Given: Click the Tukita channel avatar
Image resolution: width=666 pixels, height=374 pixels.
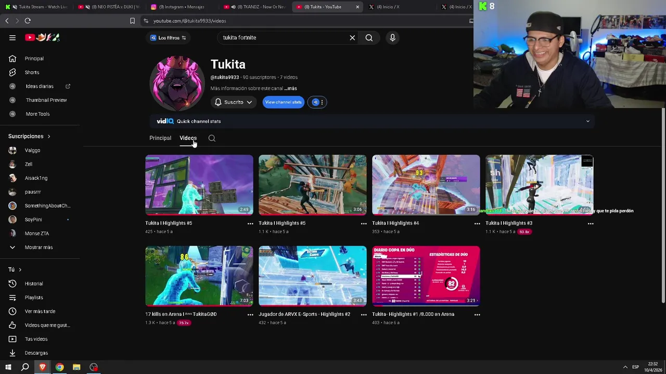Looking at the screenshot, I should [x=177, y=83].
